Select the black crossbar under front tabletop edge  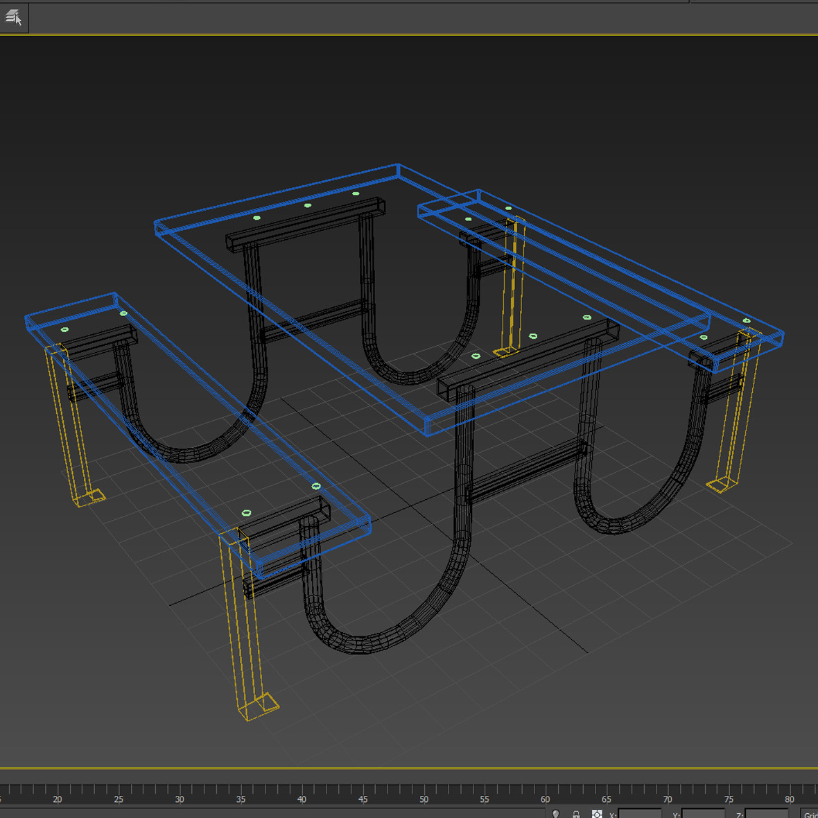pos(527,359)
